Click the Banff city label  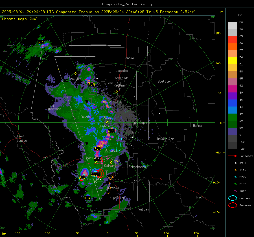click(x=47, y=157)
